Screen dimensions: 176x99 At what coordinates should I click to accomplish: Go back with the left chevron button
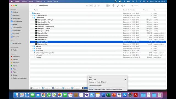32,5
